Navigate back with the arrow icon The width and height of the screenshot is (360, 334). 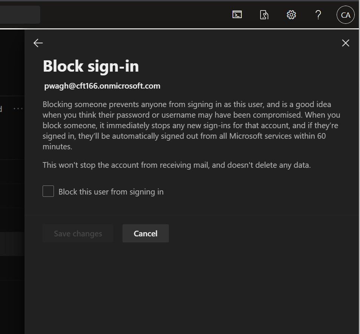point(38,43)
